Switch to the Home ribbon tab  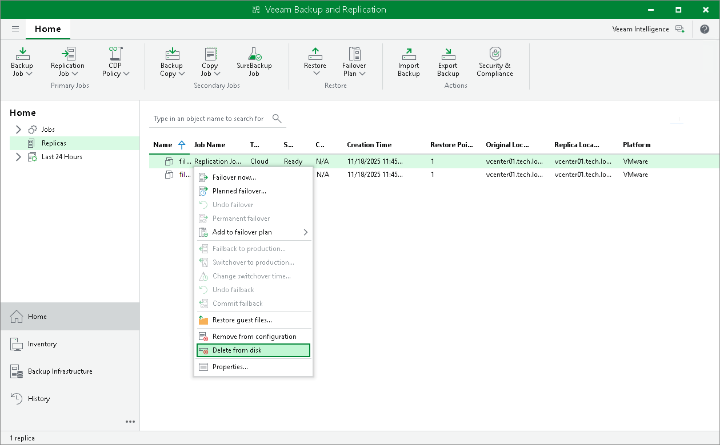coord(47,29)
